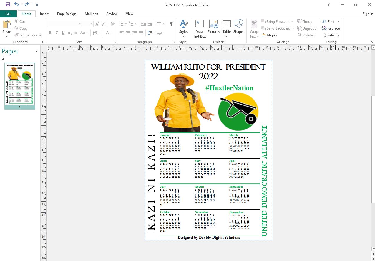Open the Line Spacing dropdown

(x=151, y=33)
